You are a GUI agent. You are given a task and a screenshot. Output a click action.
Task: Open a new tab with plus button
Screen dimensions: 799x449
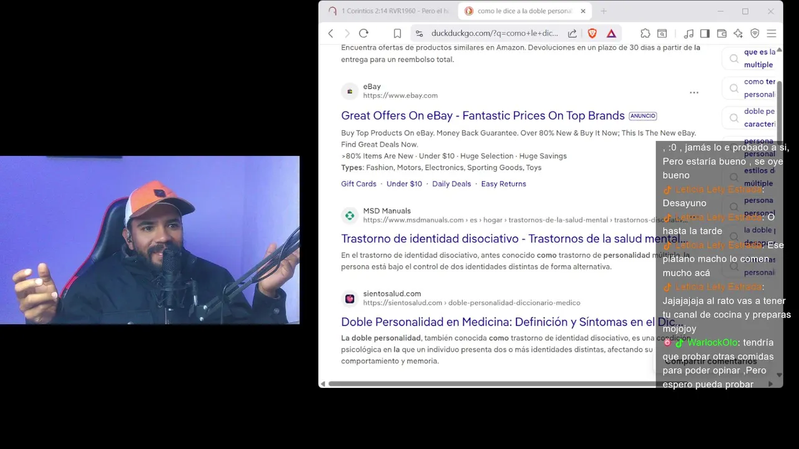604,11
